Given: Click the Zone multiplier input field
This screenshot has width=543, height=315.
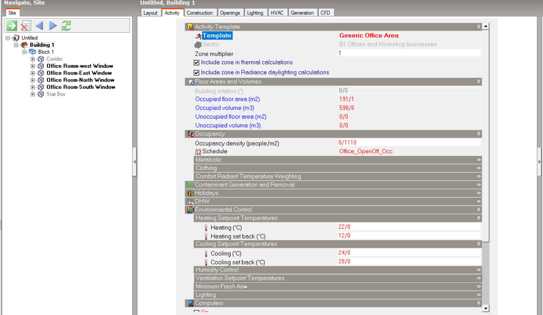Looking at the screenshot, I should pos(409,53).
